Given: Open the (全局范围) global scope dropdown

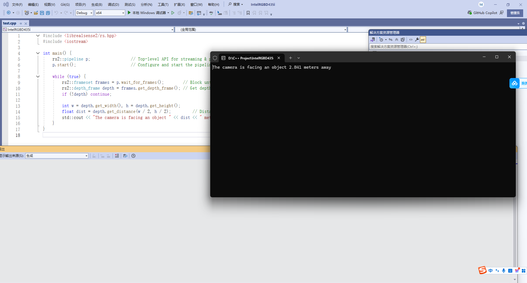Looking at the screenshot, I should pyautogui.click(x=261, y=29).
